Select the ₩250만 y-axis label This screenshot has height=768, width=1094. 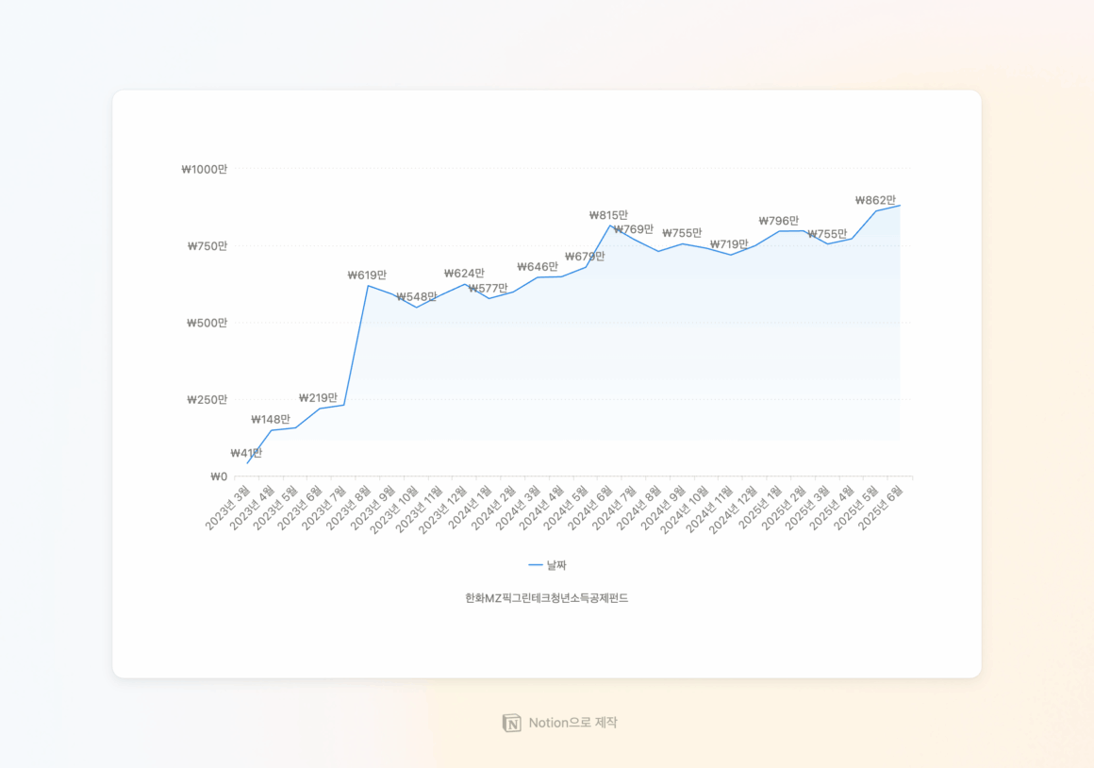(x=207, y=399)
